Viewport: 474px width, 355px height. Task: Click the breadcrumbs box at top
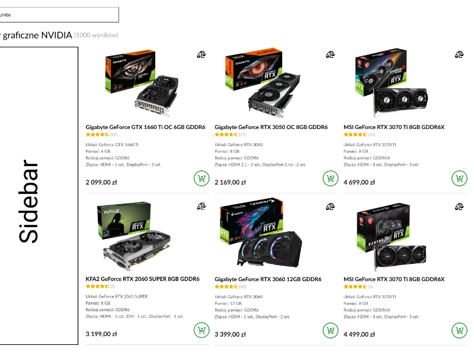coord(59,15)
